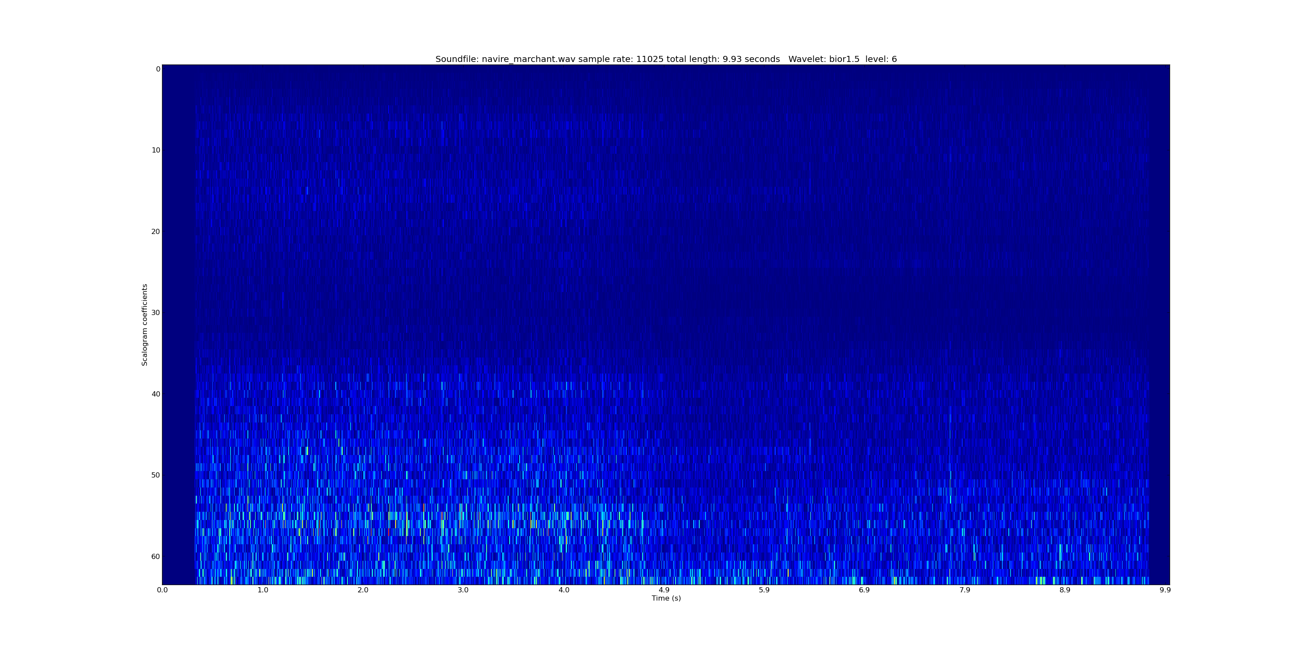Screen dimensions: 1300x650
Task: Select the 9.9 time tick label
Action: point(1165,590)
